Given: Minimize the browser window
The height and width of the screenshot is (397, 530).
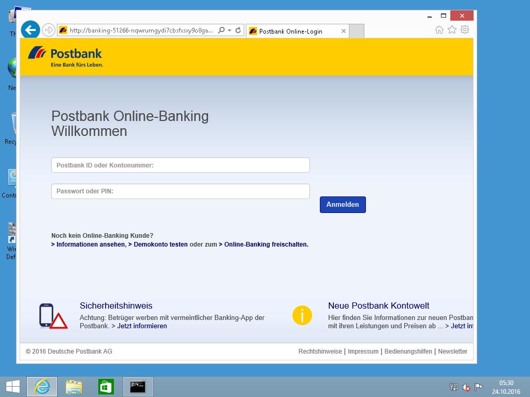Looking at the screenshot, I should 430,16.
